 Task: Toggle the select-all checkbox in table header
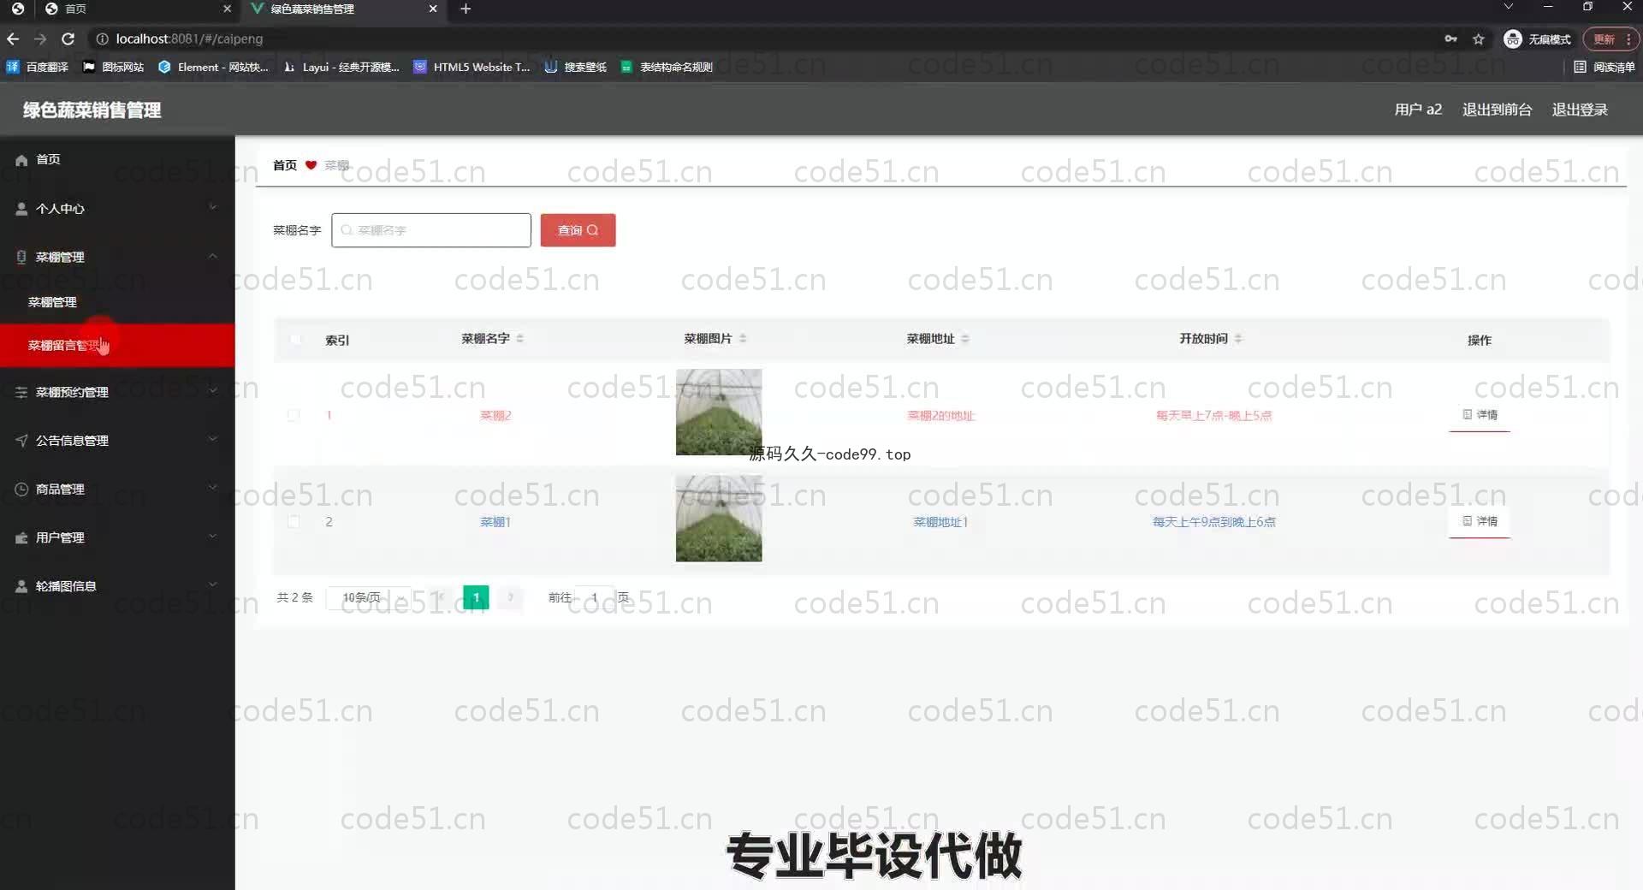coord(295,340)
